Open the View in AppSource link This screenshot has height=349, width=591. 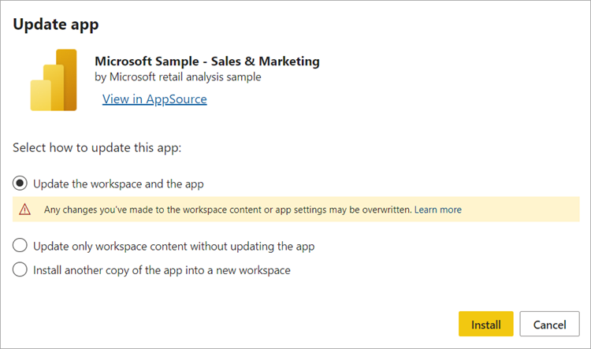(154, 99)
